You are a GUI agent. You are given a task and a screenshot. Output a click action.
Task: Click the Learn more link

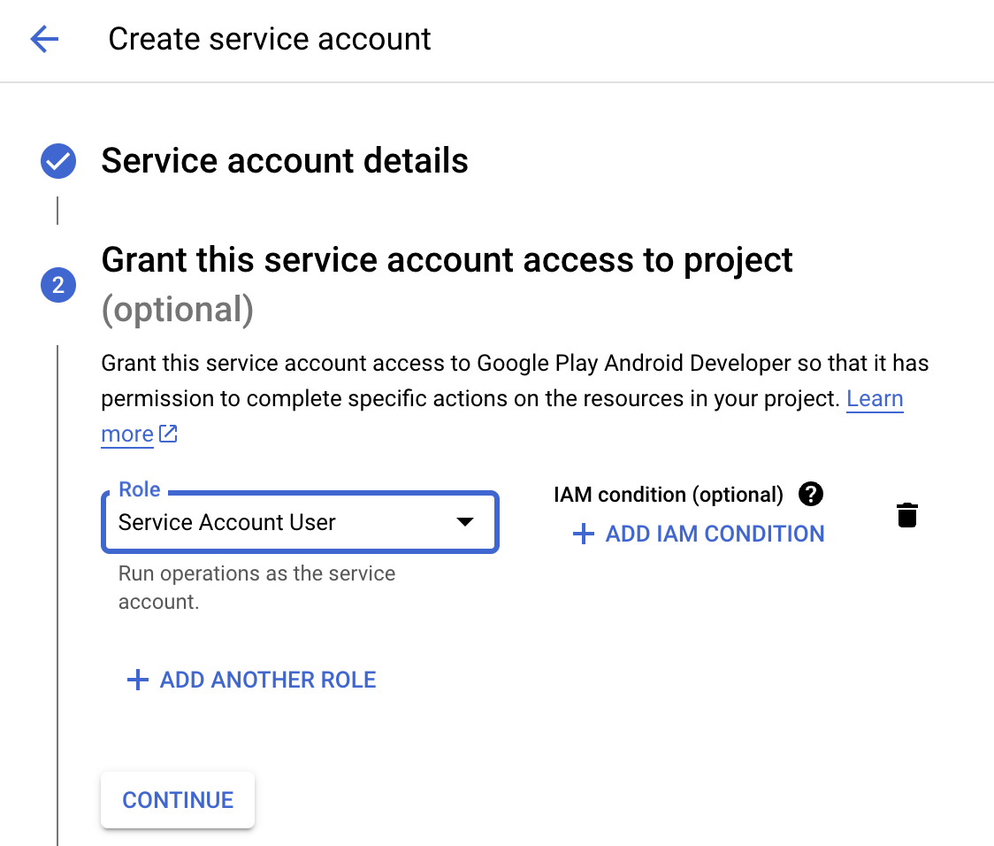click(x=875, y=399)
